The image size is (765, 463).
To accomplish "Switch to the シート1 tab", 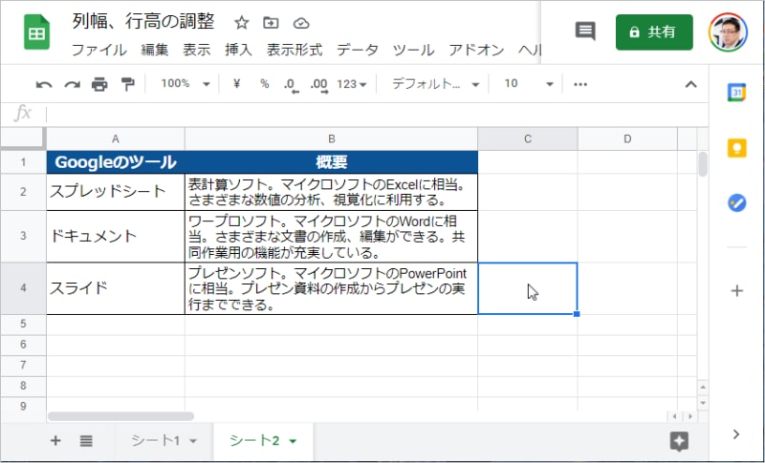I will click(155, 441).
